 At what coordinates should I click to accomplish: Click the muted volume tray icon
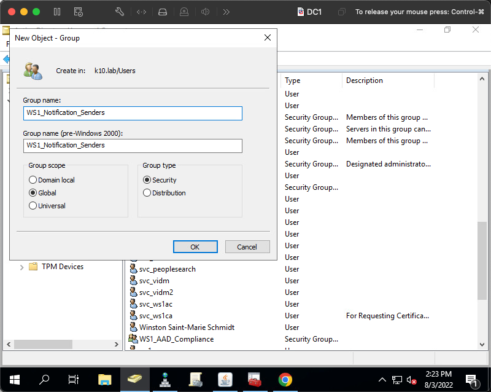click(411, 380)
